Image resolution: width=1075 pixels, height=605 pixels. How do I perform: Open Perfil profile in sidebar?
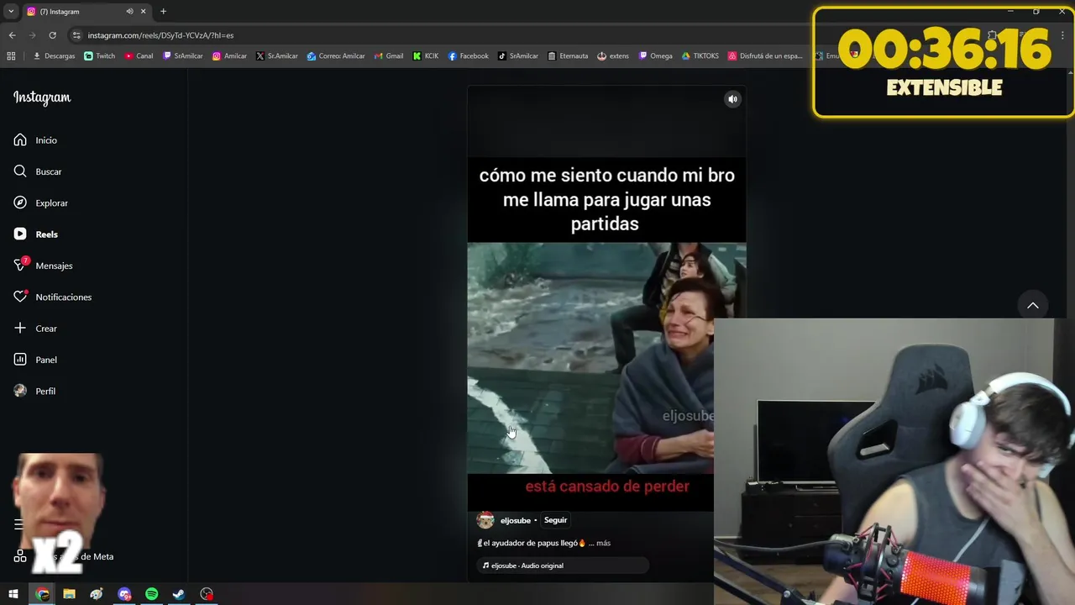pyautogui.click(x=34, y=392)
